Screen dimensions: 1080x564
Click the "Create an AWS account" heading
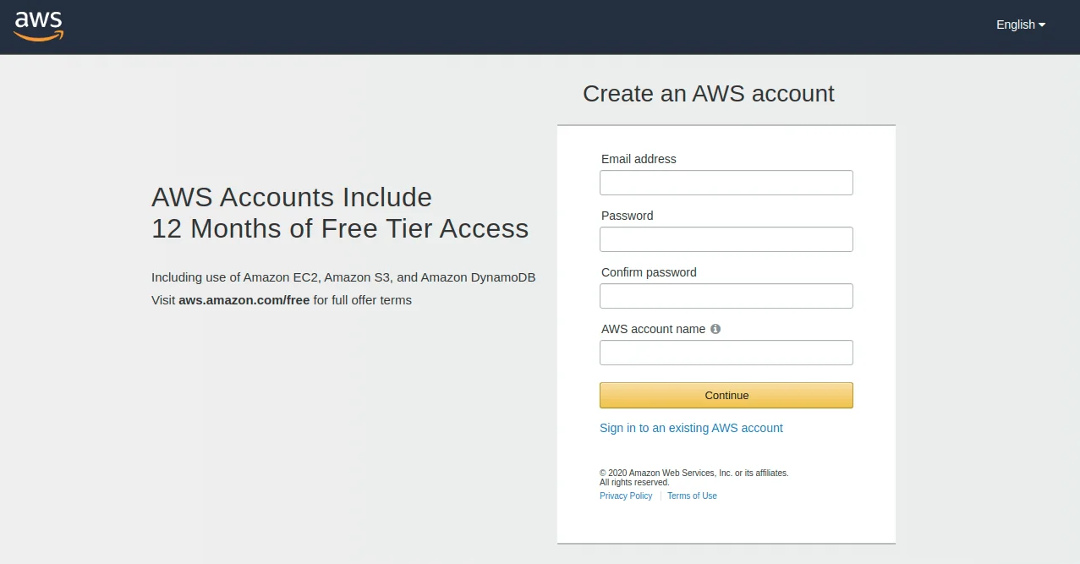[x=708, y=94]
